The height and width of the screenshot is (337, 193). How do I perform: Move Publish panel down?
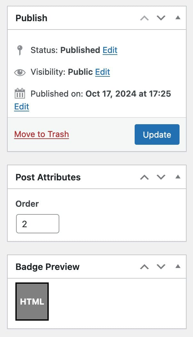tap(161, 18)
